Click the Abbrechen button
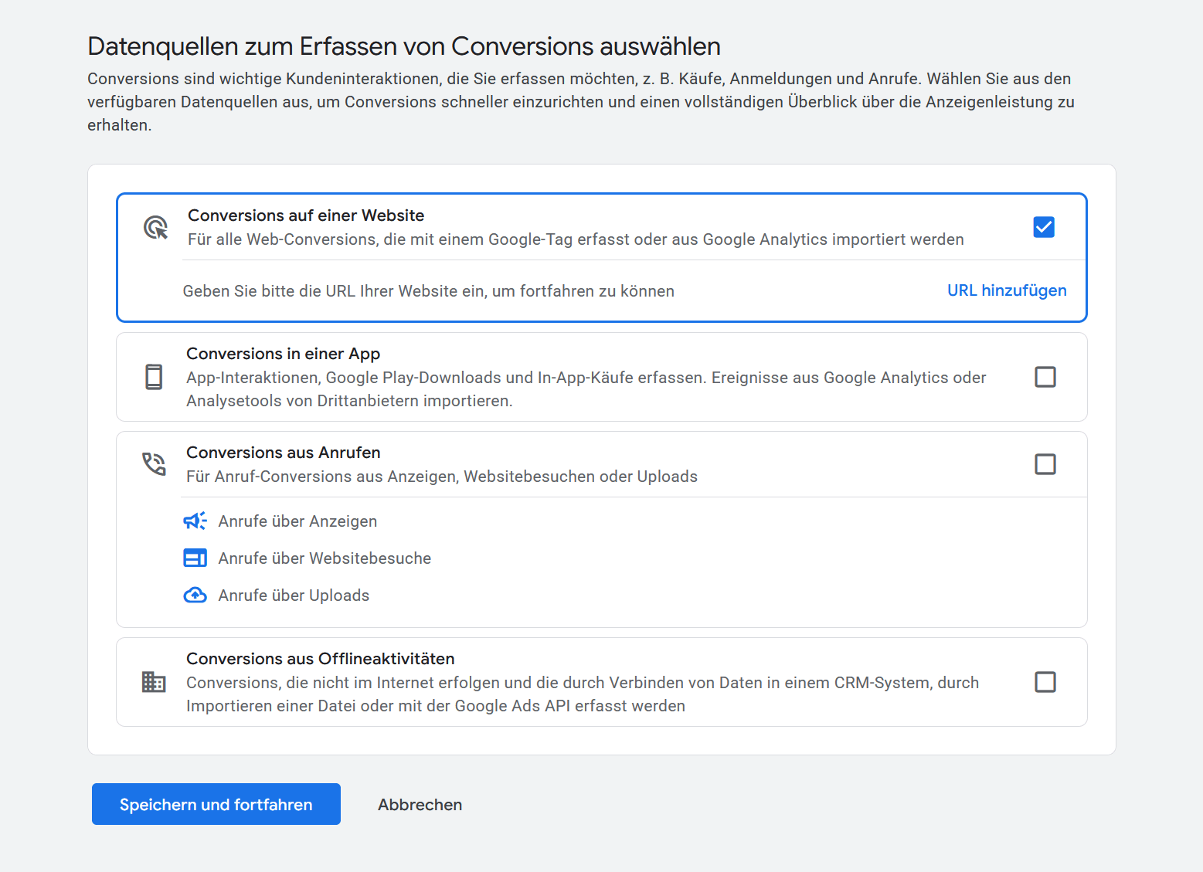This screenshot has height=872, width=1203. tap(420, 804)
